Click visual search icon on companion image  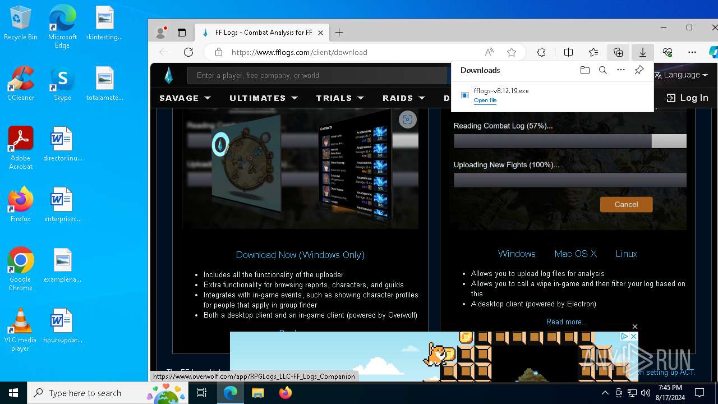point(408,120)
